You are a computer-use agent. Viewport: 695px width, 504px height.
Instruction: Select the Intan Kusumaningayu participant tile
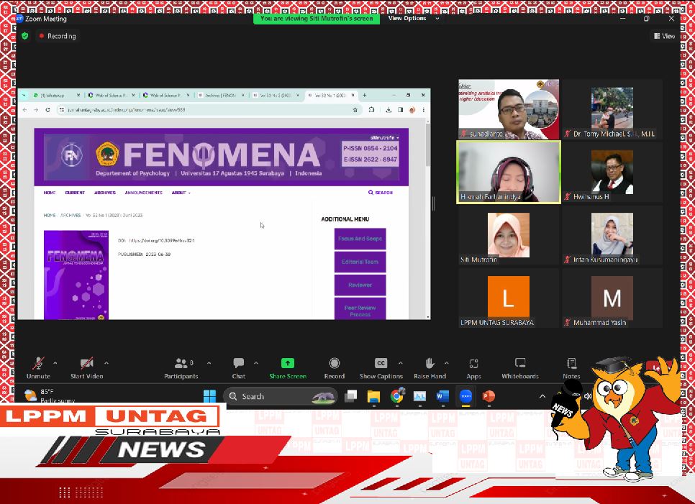coord(612,235)
